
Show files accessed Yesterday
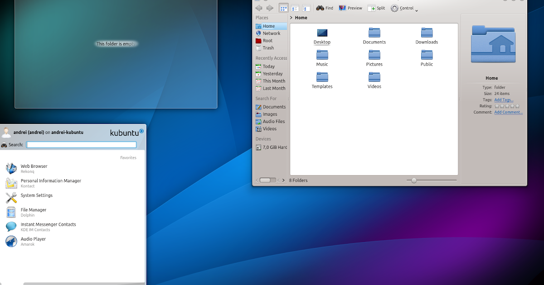point(271,74)
